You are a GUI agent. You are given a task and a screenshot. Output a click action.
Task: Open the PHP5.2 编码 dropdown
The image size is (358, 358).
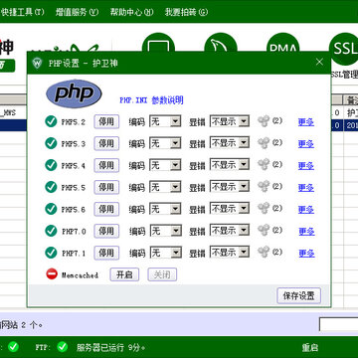coord(165,121)
